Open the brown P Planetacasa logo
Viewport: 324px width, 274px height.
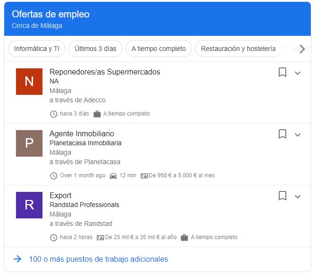coord(29,143)
